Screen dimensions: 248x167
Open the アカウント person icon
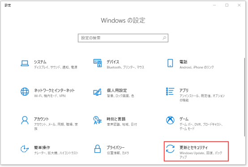25,120
